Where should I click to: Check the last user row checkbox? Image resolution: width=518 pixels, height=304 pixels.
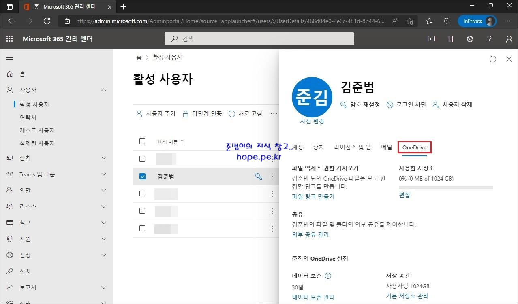click(142, 228)
